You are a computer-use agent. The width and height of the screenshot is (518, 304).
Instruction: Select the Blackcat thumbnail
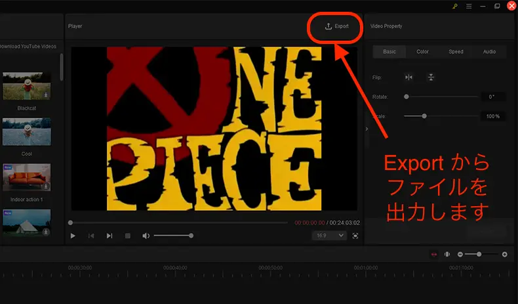(27, 86)
